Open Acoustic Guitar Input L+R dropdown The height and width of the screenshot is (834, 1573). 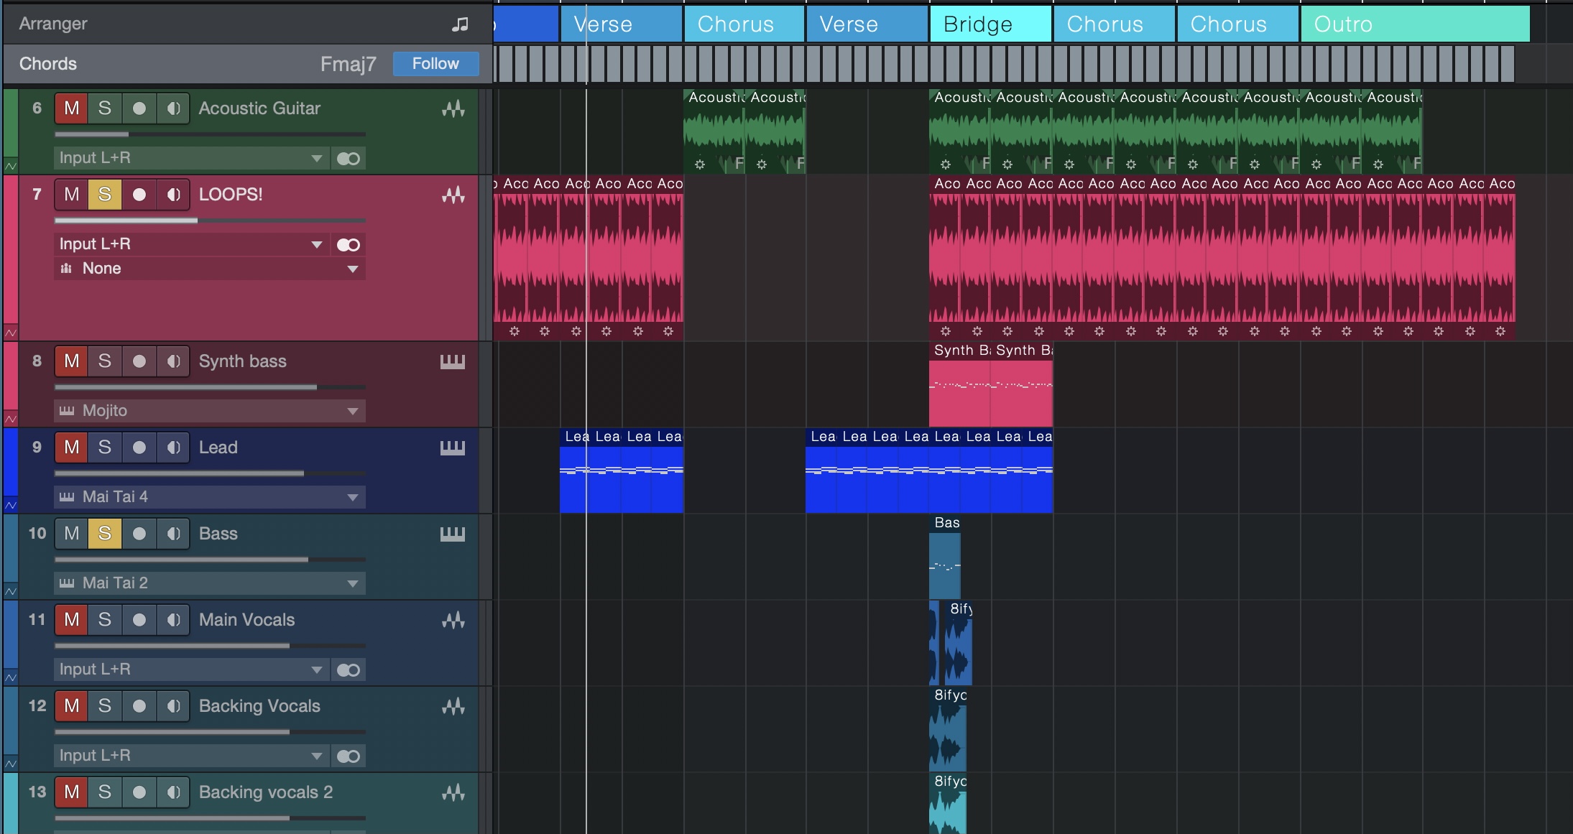pos(191,158)
